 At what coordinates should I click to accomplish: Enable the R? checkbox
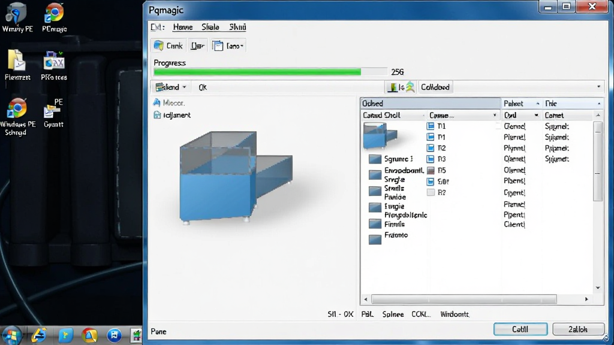pos(431,192)
